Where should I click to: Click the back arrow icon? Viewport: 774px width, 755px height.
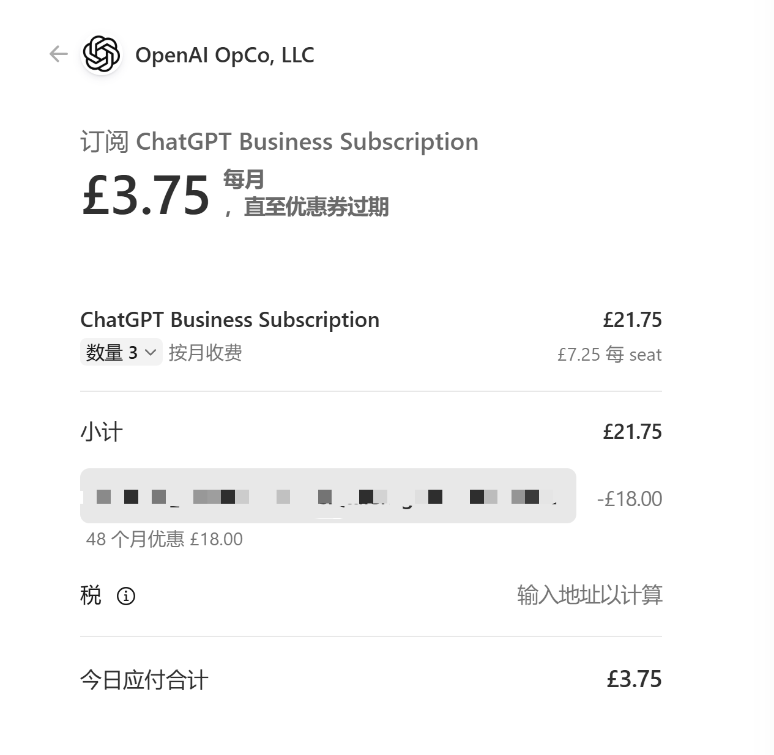click(58, 54)
